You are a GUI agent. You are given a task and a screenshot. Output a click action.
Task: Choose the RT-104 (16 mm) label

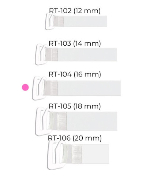coord(75,74)
